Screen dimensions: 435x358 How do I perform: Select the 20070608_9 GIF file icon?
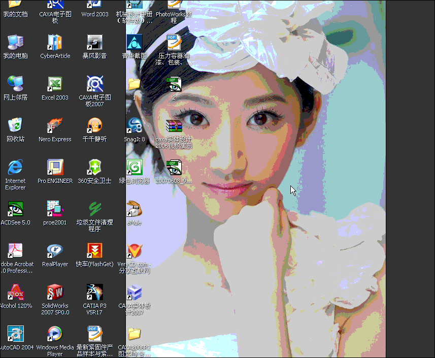coord(174,167)
